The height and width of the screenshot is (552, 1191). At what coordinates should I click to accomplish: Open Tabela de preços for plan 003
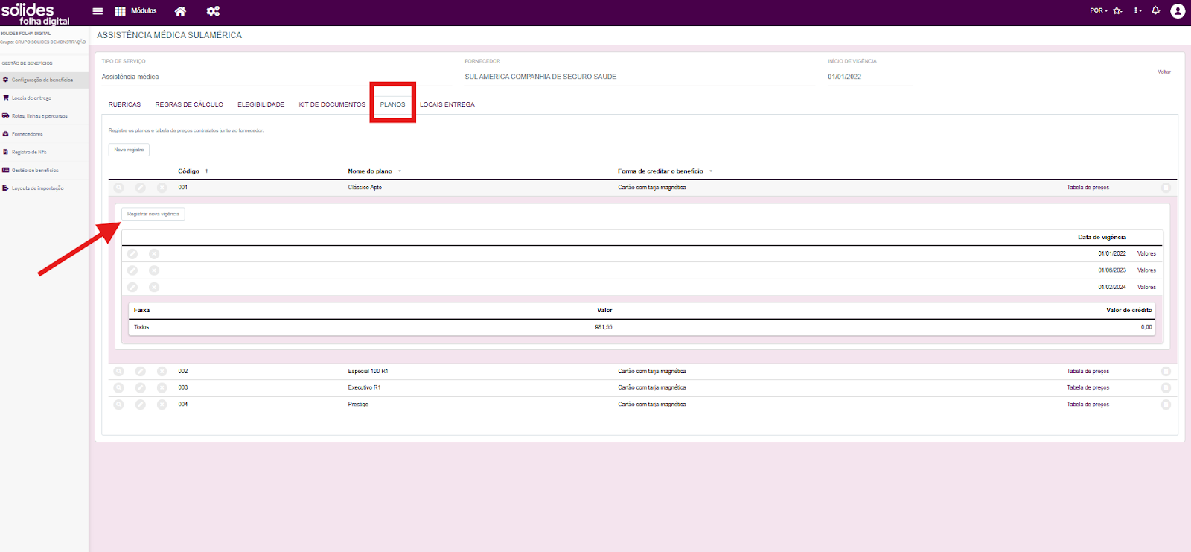pyautogui.click(x=1088, y=387)
